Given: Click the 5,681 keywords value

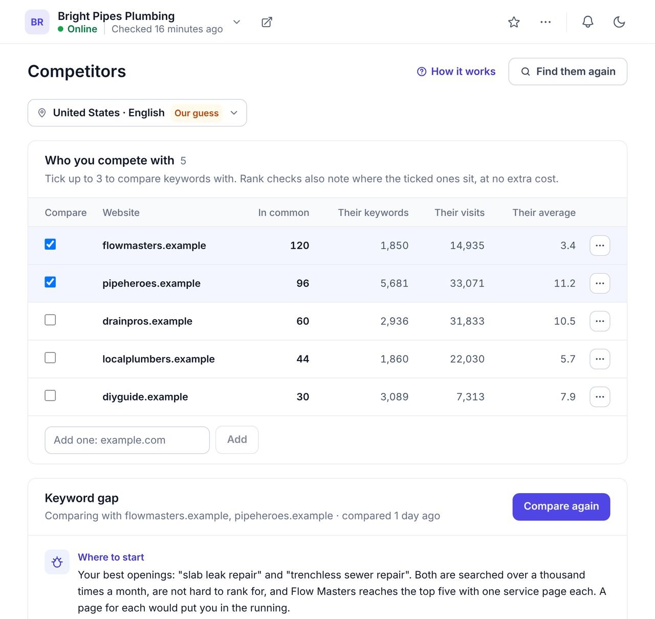Looking at the screenshot, I should [x=395, y=283].
